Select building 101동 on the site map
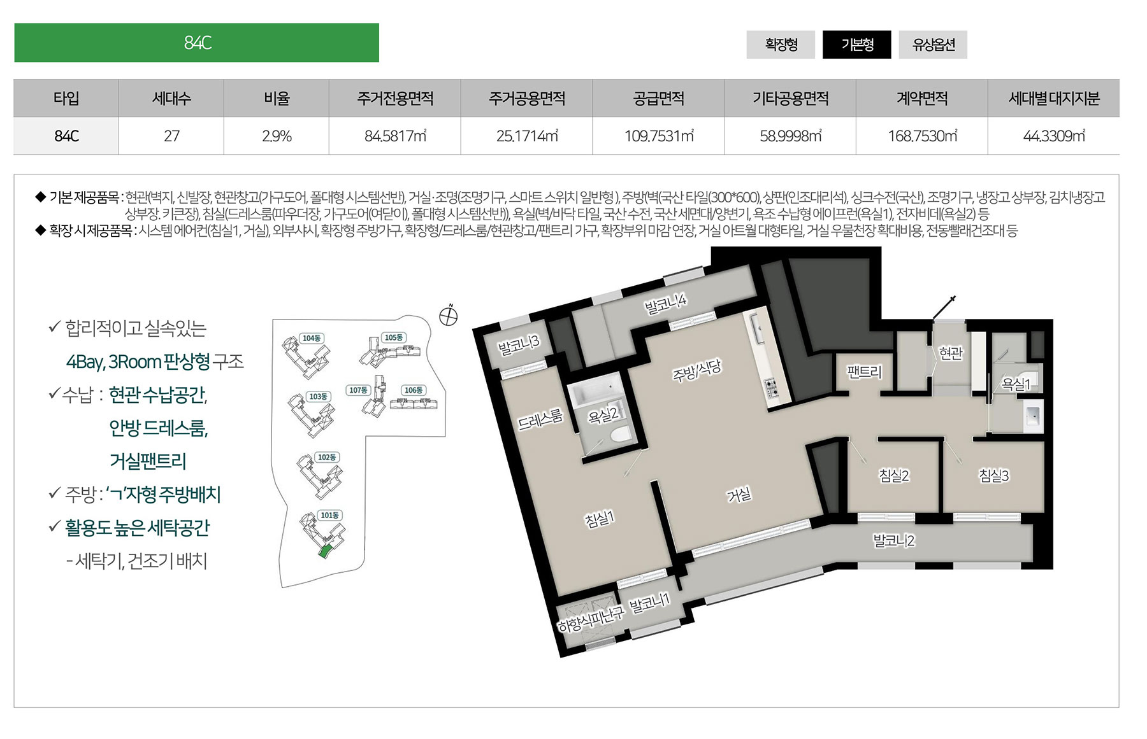The height and width of the screenshot is (739, 1147). tap(329, 515)
